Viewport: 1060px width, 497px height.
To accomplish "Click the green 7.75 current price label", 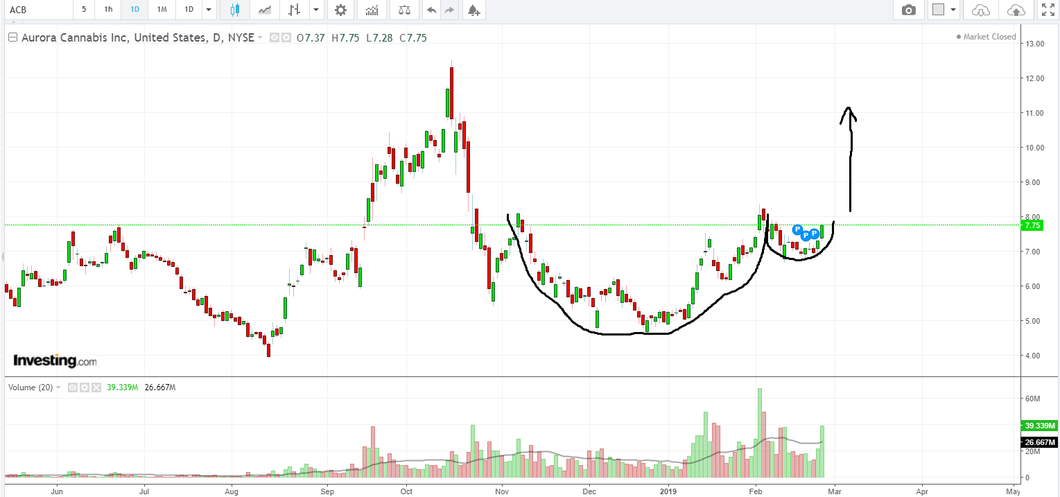I will (x=1033, y=226).
